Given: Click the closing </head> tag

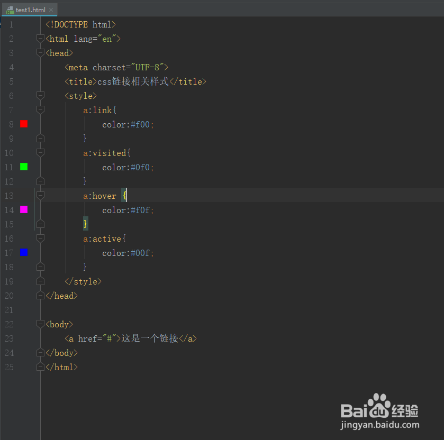Looking at the screenshot, I should pos(61,296).
